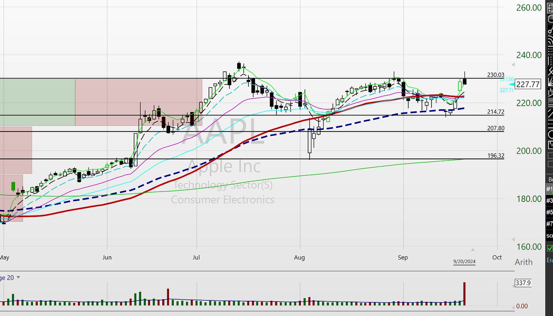Select the green shaded rectangle drawing
The width and height of the screenshot is (553, 316).
[38, 102]
